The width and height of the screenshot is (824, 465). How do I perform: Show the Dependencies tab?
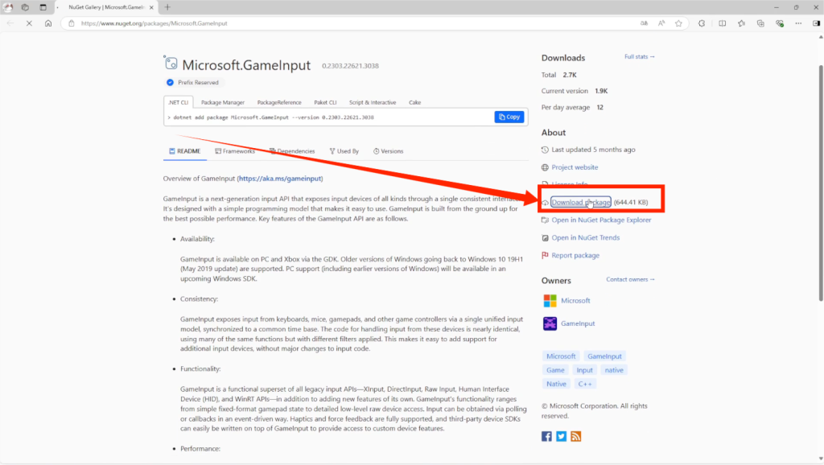point(292,151)
